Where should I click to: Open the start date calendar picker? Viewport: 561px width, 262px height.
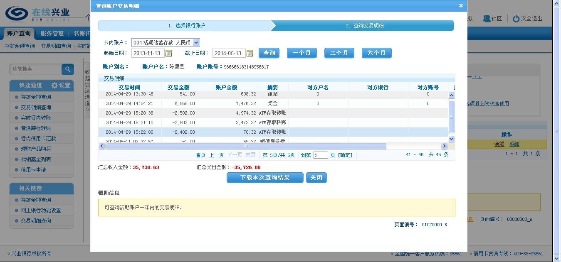[x=168, y=53]
